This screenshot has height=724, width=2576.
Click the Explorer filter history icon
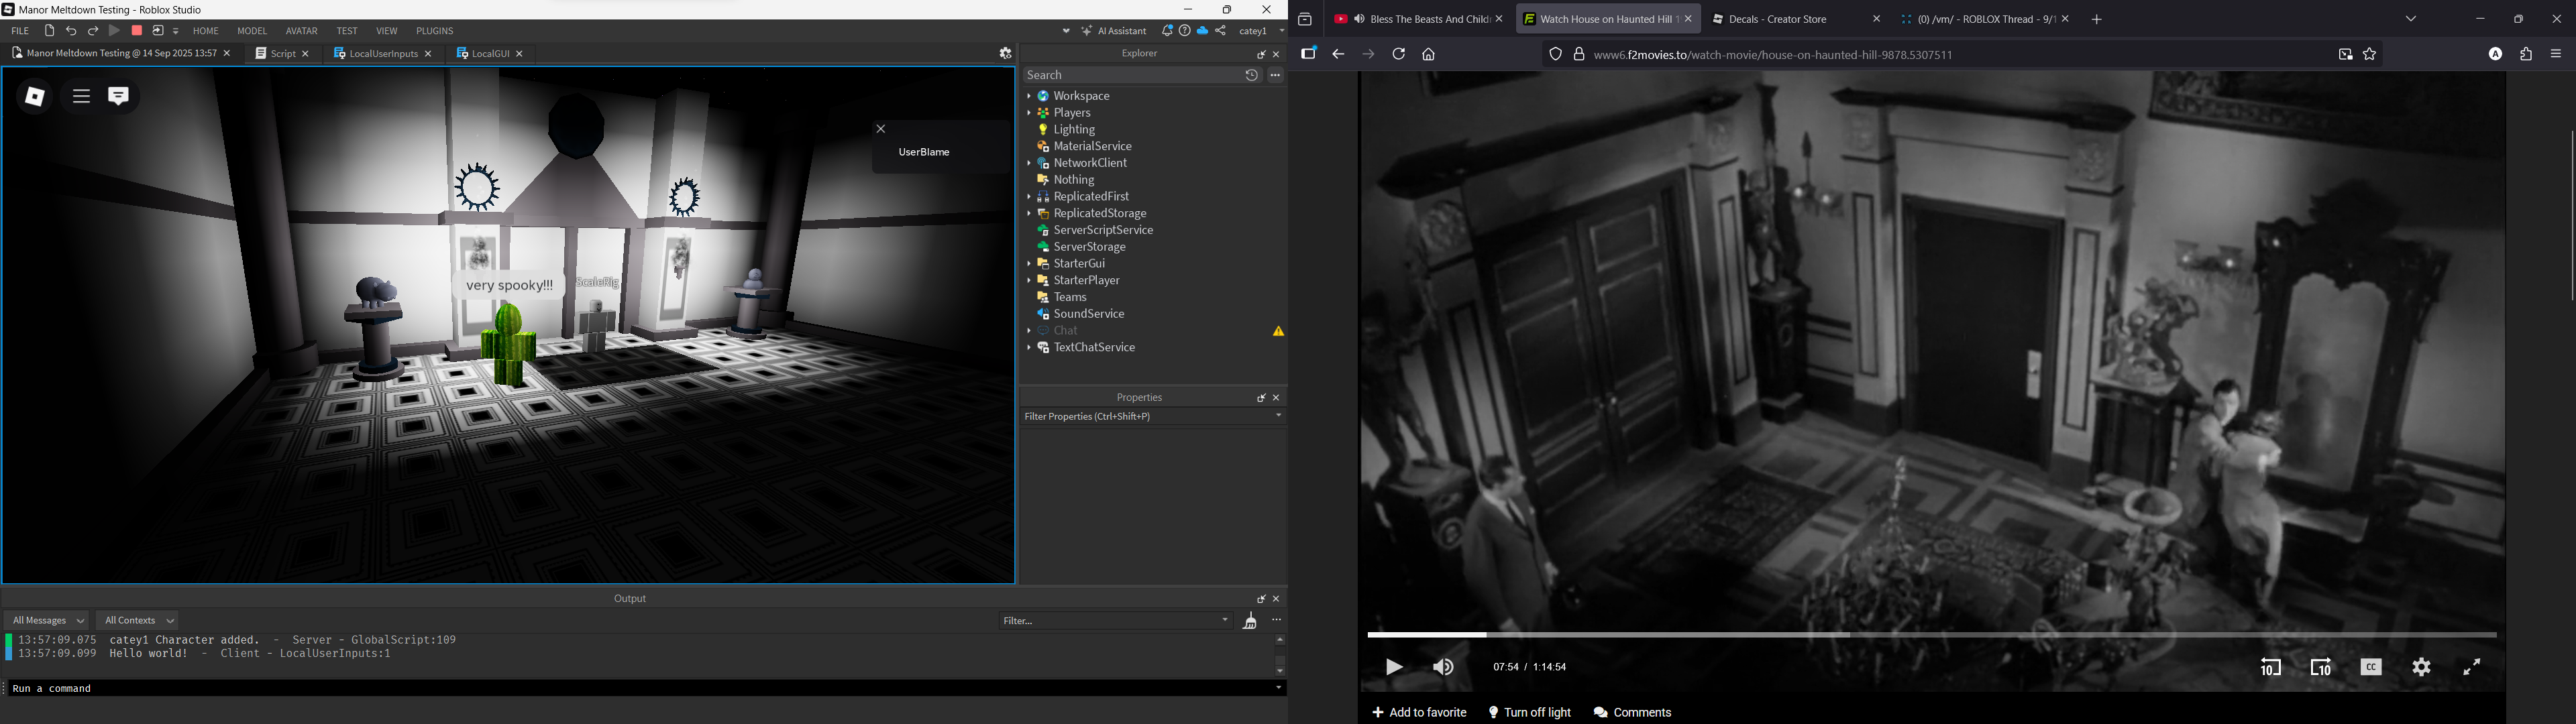pyautogui.click(x=1251, y=75)
